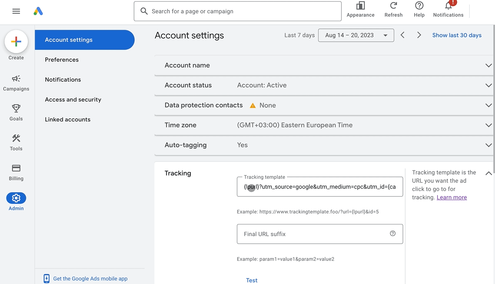The width and height of the screenshot is (495, 284).
Task: Click the trackingtemplate.foo example text
Action: point(308,212)
